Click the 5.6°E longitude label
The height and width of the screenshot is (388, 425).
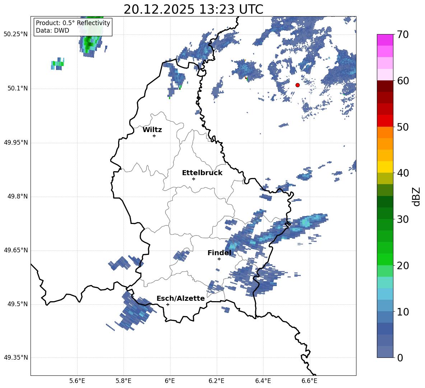coord(77,381)
